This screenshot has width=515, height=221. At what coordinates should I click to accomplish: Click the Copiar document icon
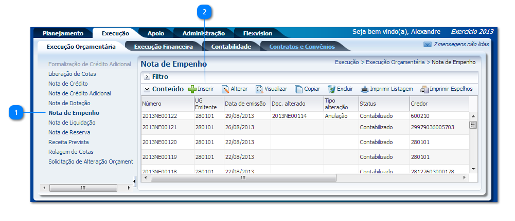[x=299, y=89]
